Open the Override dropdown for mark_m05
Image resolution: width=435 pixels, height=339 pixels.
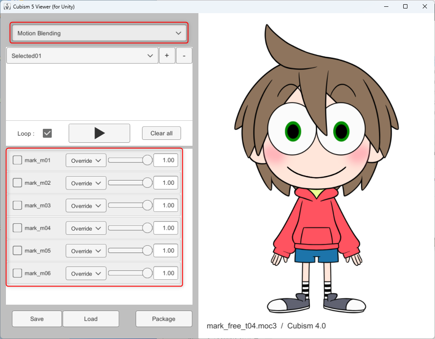click(x=86, y=251)
